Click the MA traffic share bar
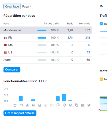 pos(42,45)
